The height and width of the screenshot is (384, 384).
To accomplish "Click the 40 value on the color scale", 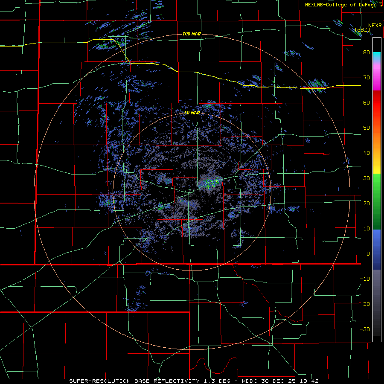I will (367, 153).
